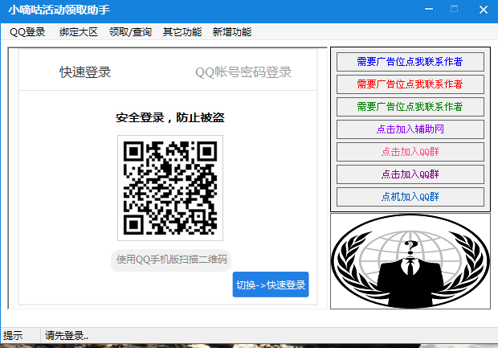Screen dimensions: 498x348
Task: Open the 新增功能 menu
Action: (232, 32)
